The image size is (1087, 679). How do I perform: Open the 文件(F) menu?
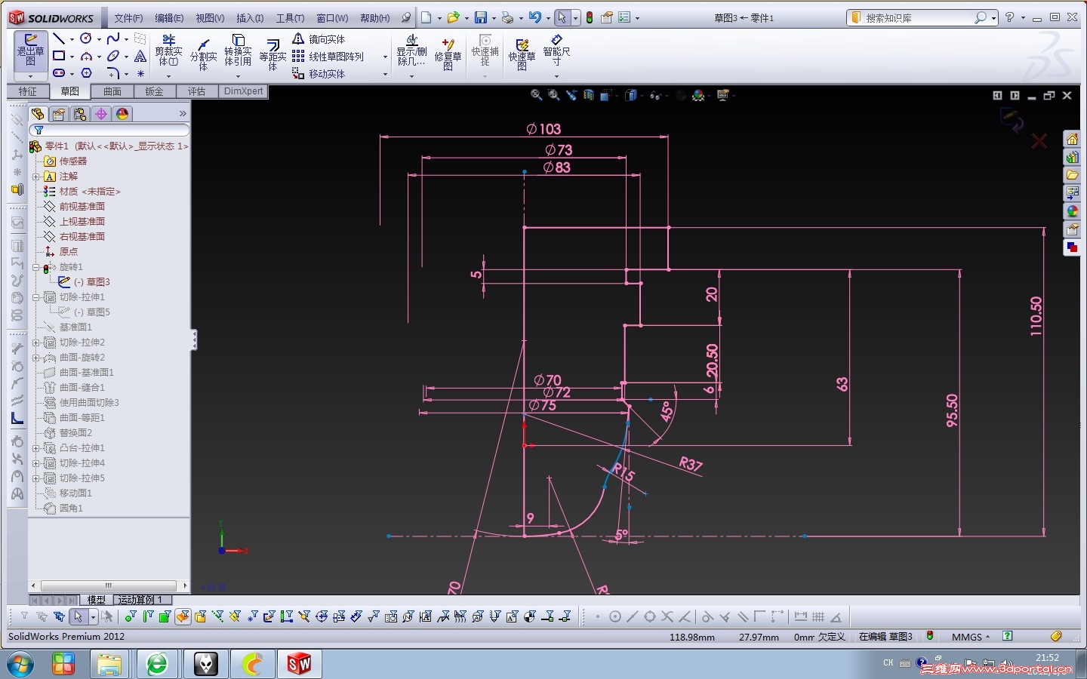[x=128, y=18]
